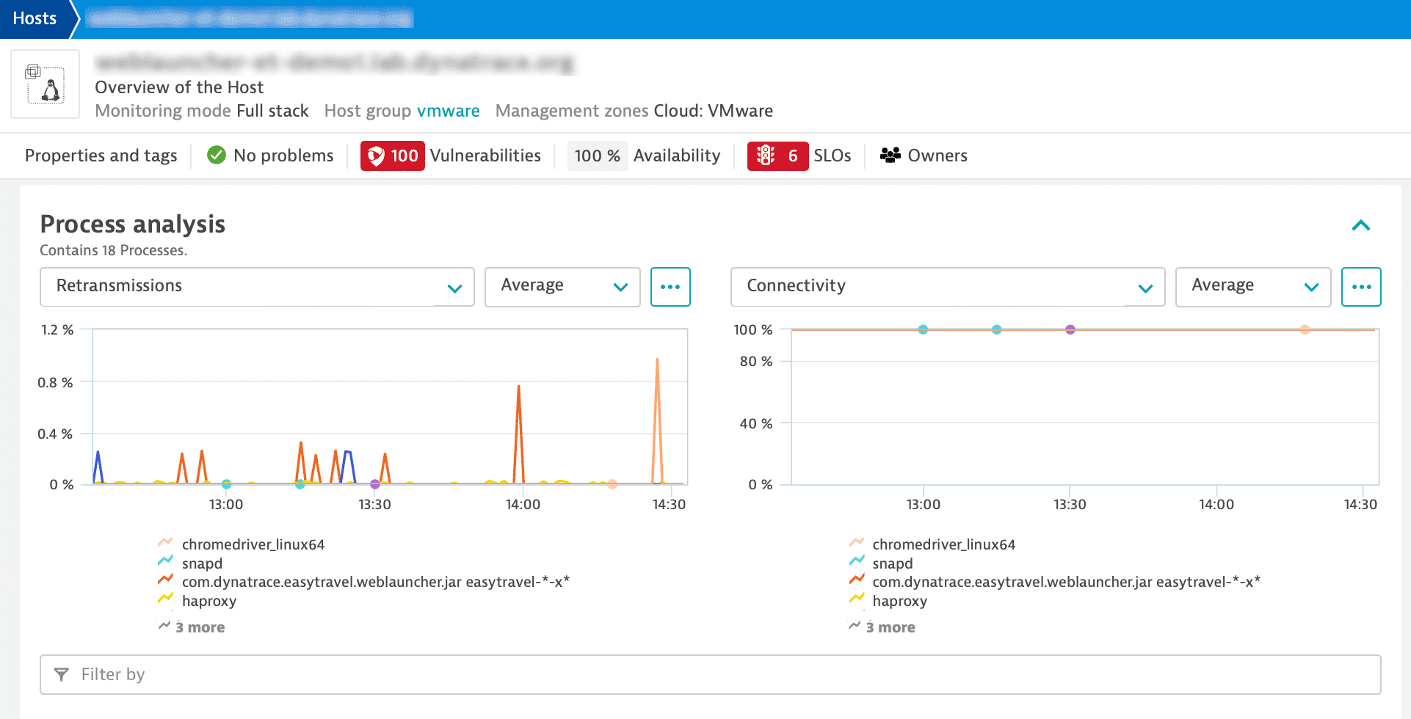Click the green No problems checkmark icon
Image resolution: width=1411 pixels, height=719 pixels.
[217, 156]
